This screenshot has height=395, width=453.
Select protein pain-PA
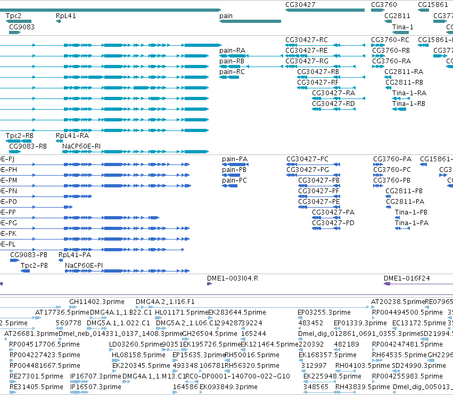point(235,159)
